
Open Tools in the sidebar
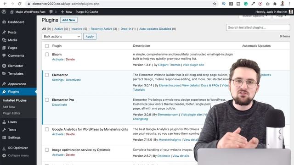click(x=12, y=130)
